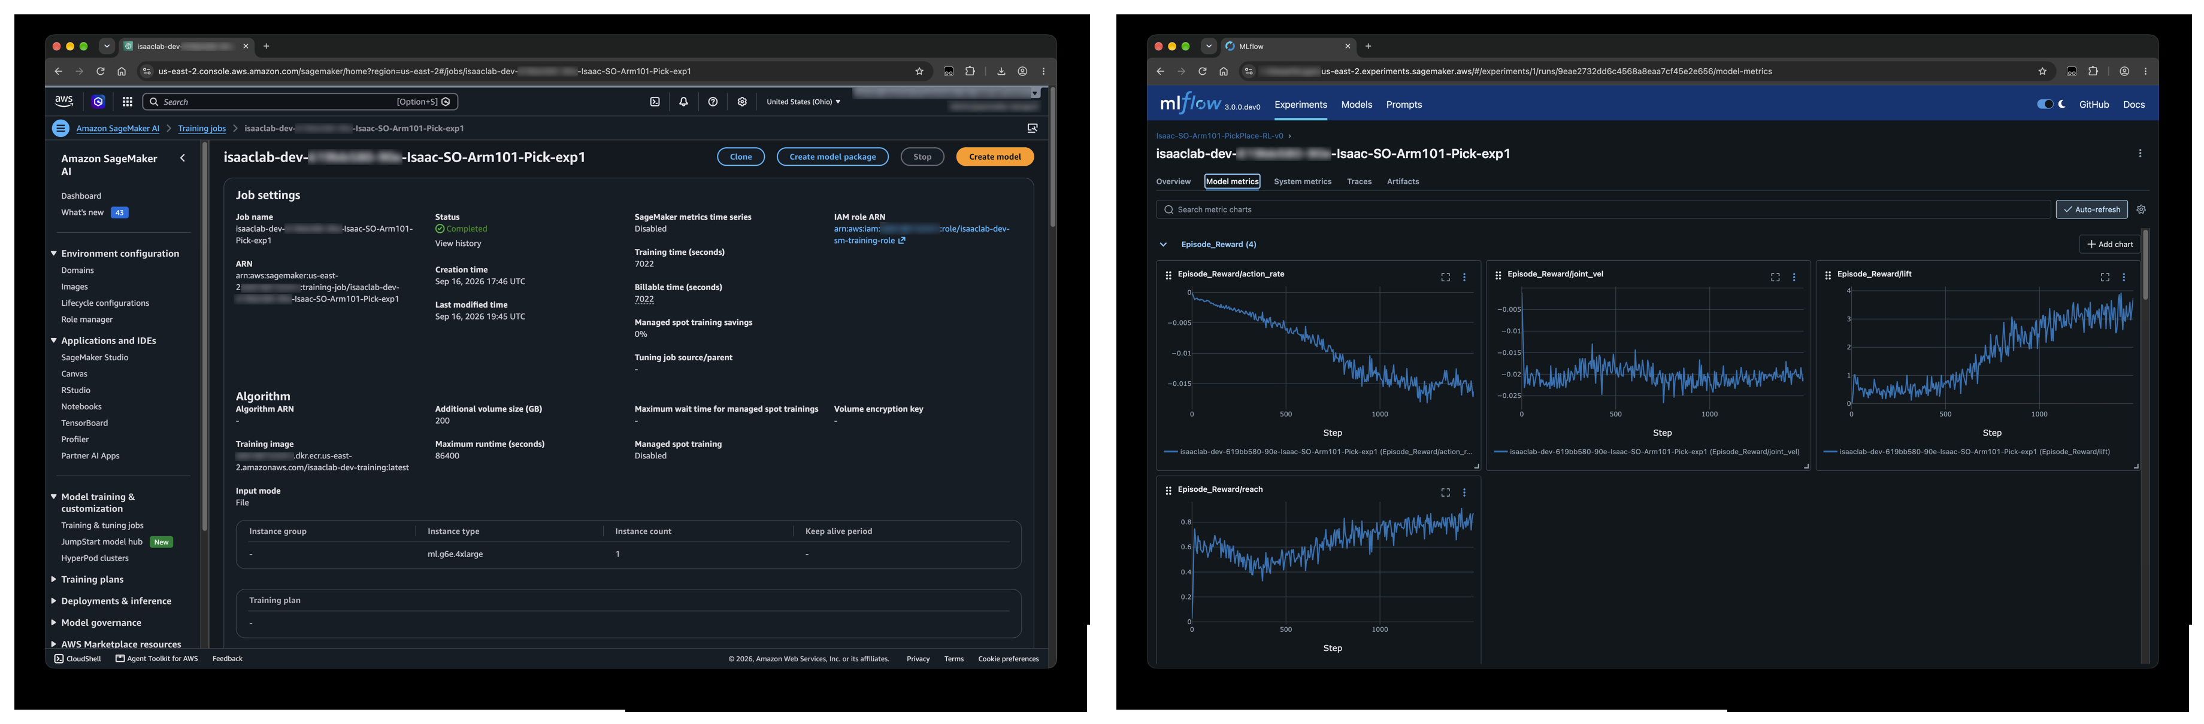Image resolution: width=2204 pixels, height=724 pixels.
Task: Switch to the Artifacts tab
Action: [x=1402, y=181]
